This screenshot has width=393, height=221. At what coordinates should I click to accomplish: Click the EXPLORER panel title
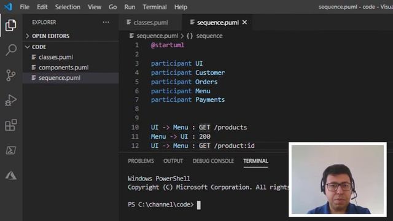(44, 22)
